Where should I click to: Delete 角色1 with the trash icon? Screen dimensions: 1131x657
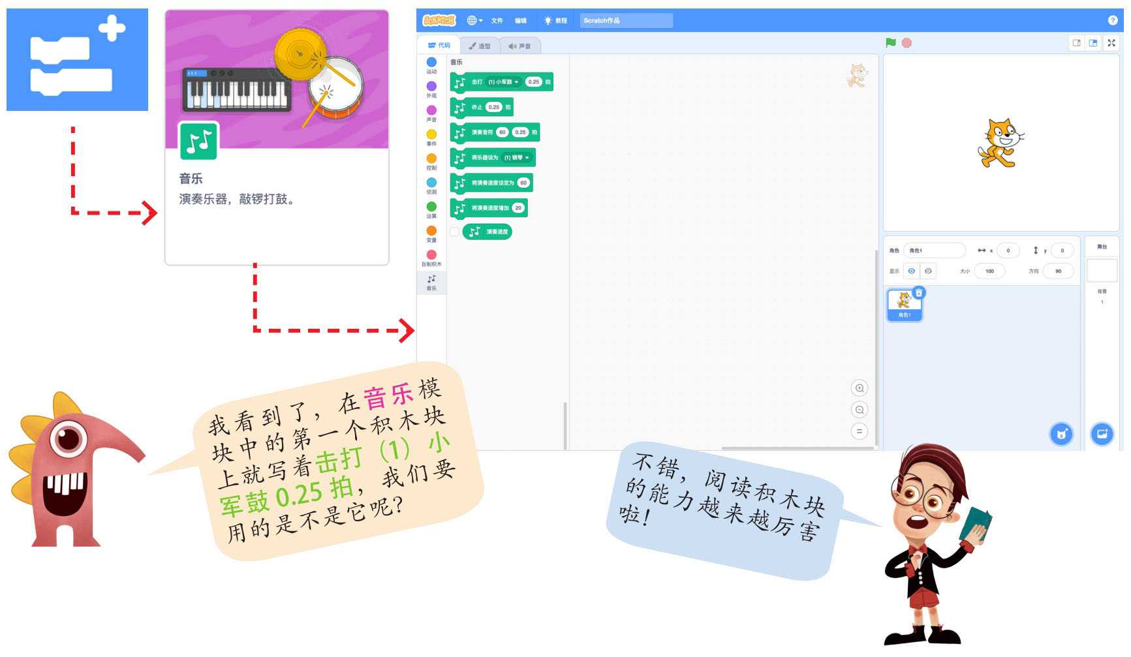(919, 292)
